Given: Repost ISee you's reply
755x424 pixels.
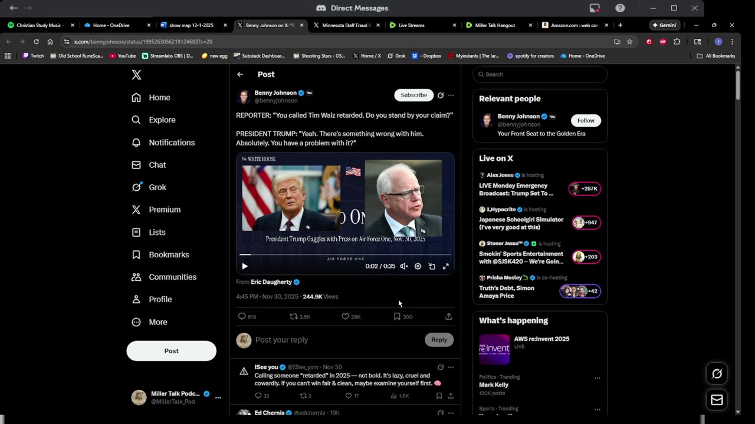Looking at the screenshot, I should [x=306, y=396].
